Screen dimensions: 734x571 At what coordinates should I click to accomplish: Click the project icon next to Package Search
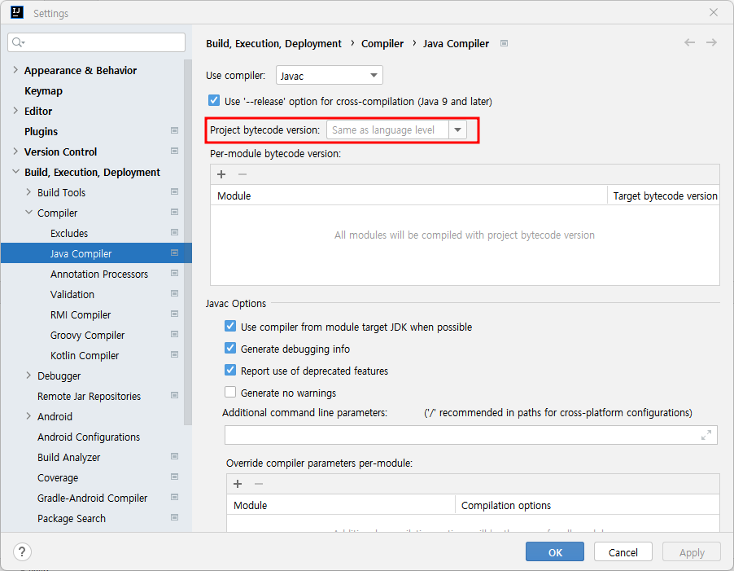click(175, 517)
